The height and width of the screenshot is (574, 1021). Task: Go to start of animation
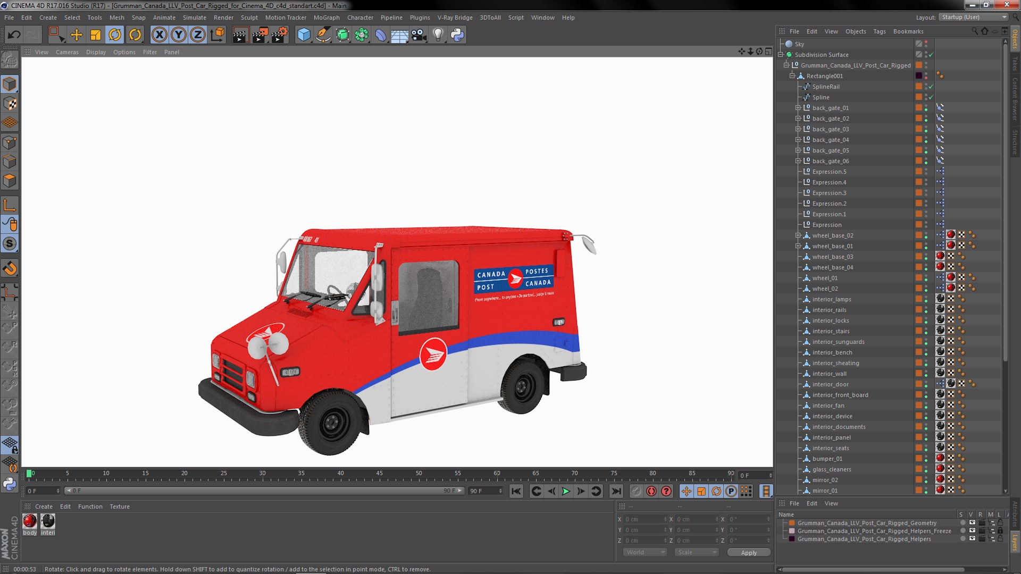pos(516,492)
